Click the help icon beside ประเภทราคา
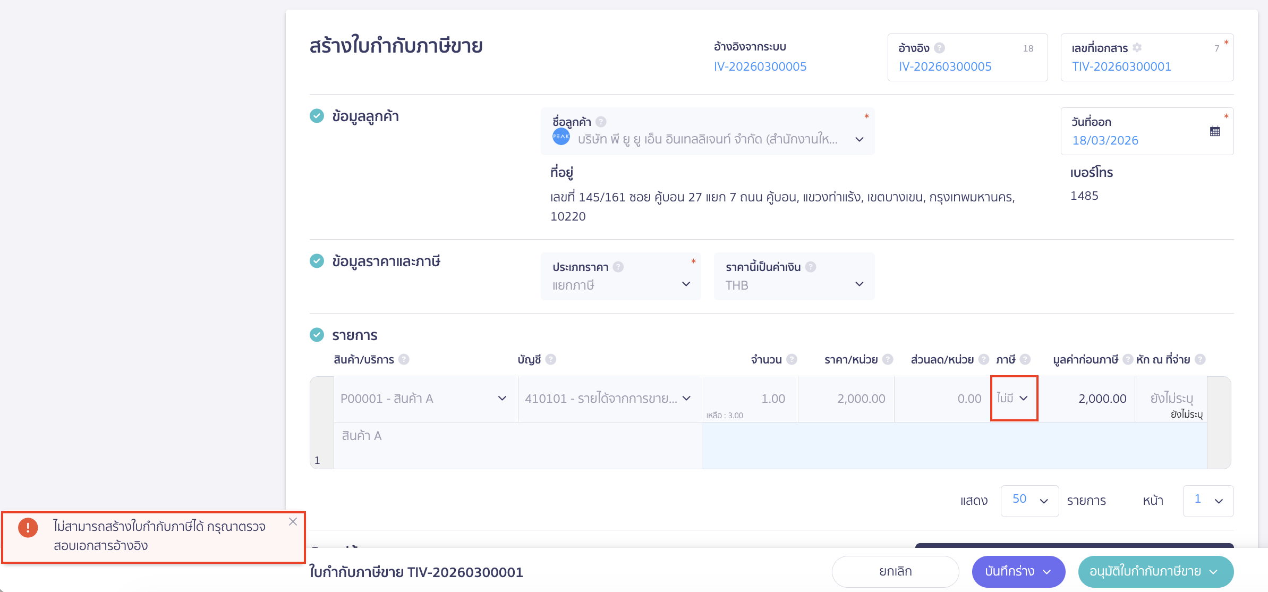1268x592 pixels. [618, 267]
